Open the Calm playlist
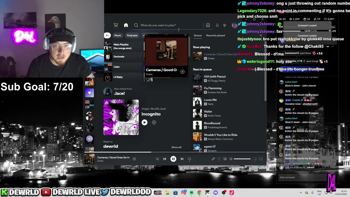Image resolution: width=350 pixels, height=197 pixels. click(124, 67)
